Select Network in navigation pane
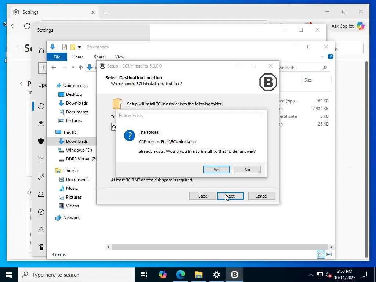 tap(68, 218)
